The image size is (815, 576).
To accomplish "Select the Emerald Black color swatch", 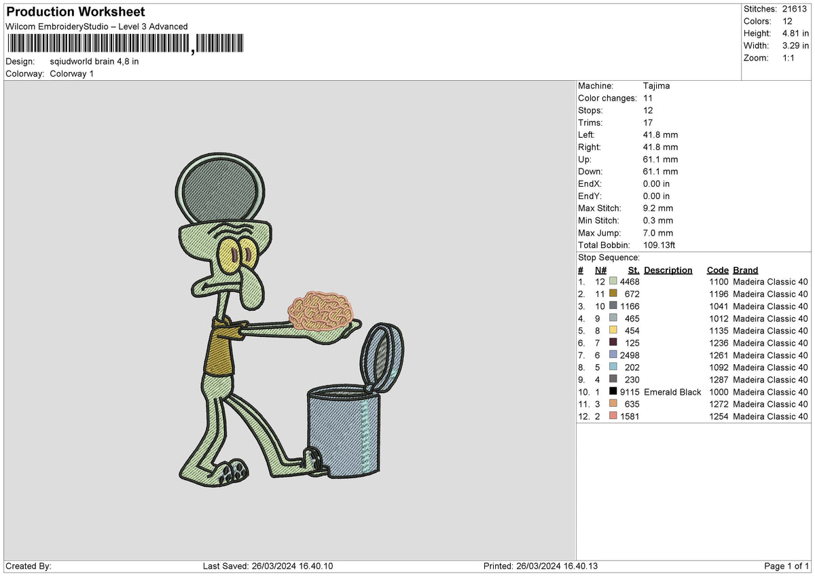I will click(613, 392).
